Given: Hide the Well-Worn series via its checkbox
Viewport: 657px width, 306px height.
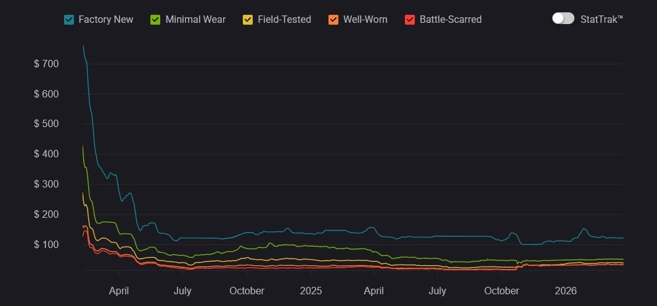Looking at the screenshot, I should (333, 20).
